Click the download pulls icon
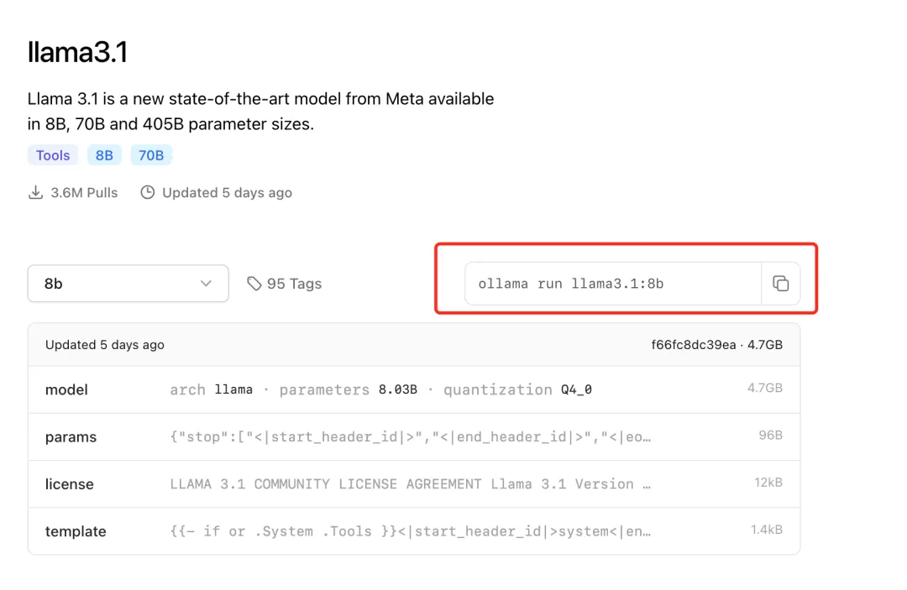 (x=36, y=192)
